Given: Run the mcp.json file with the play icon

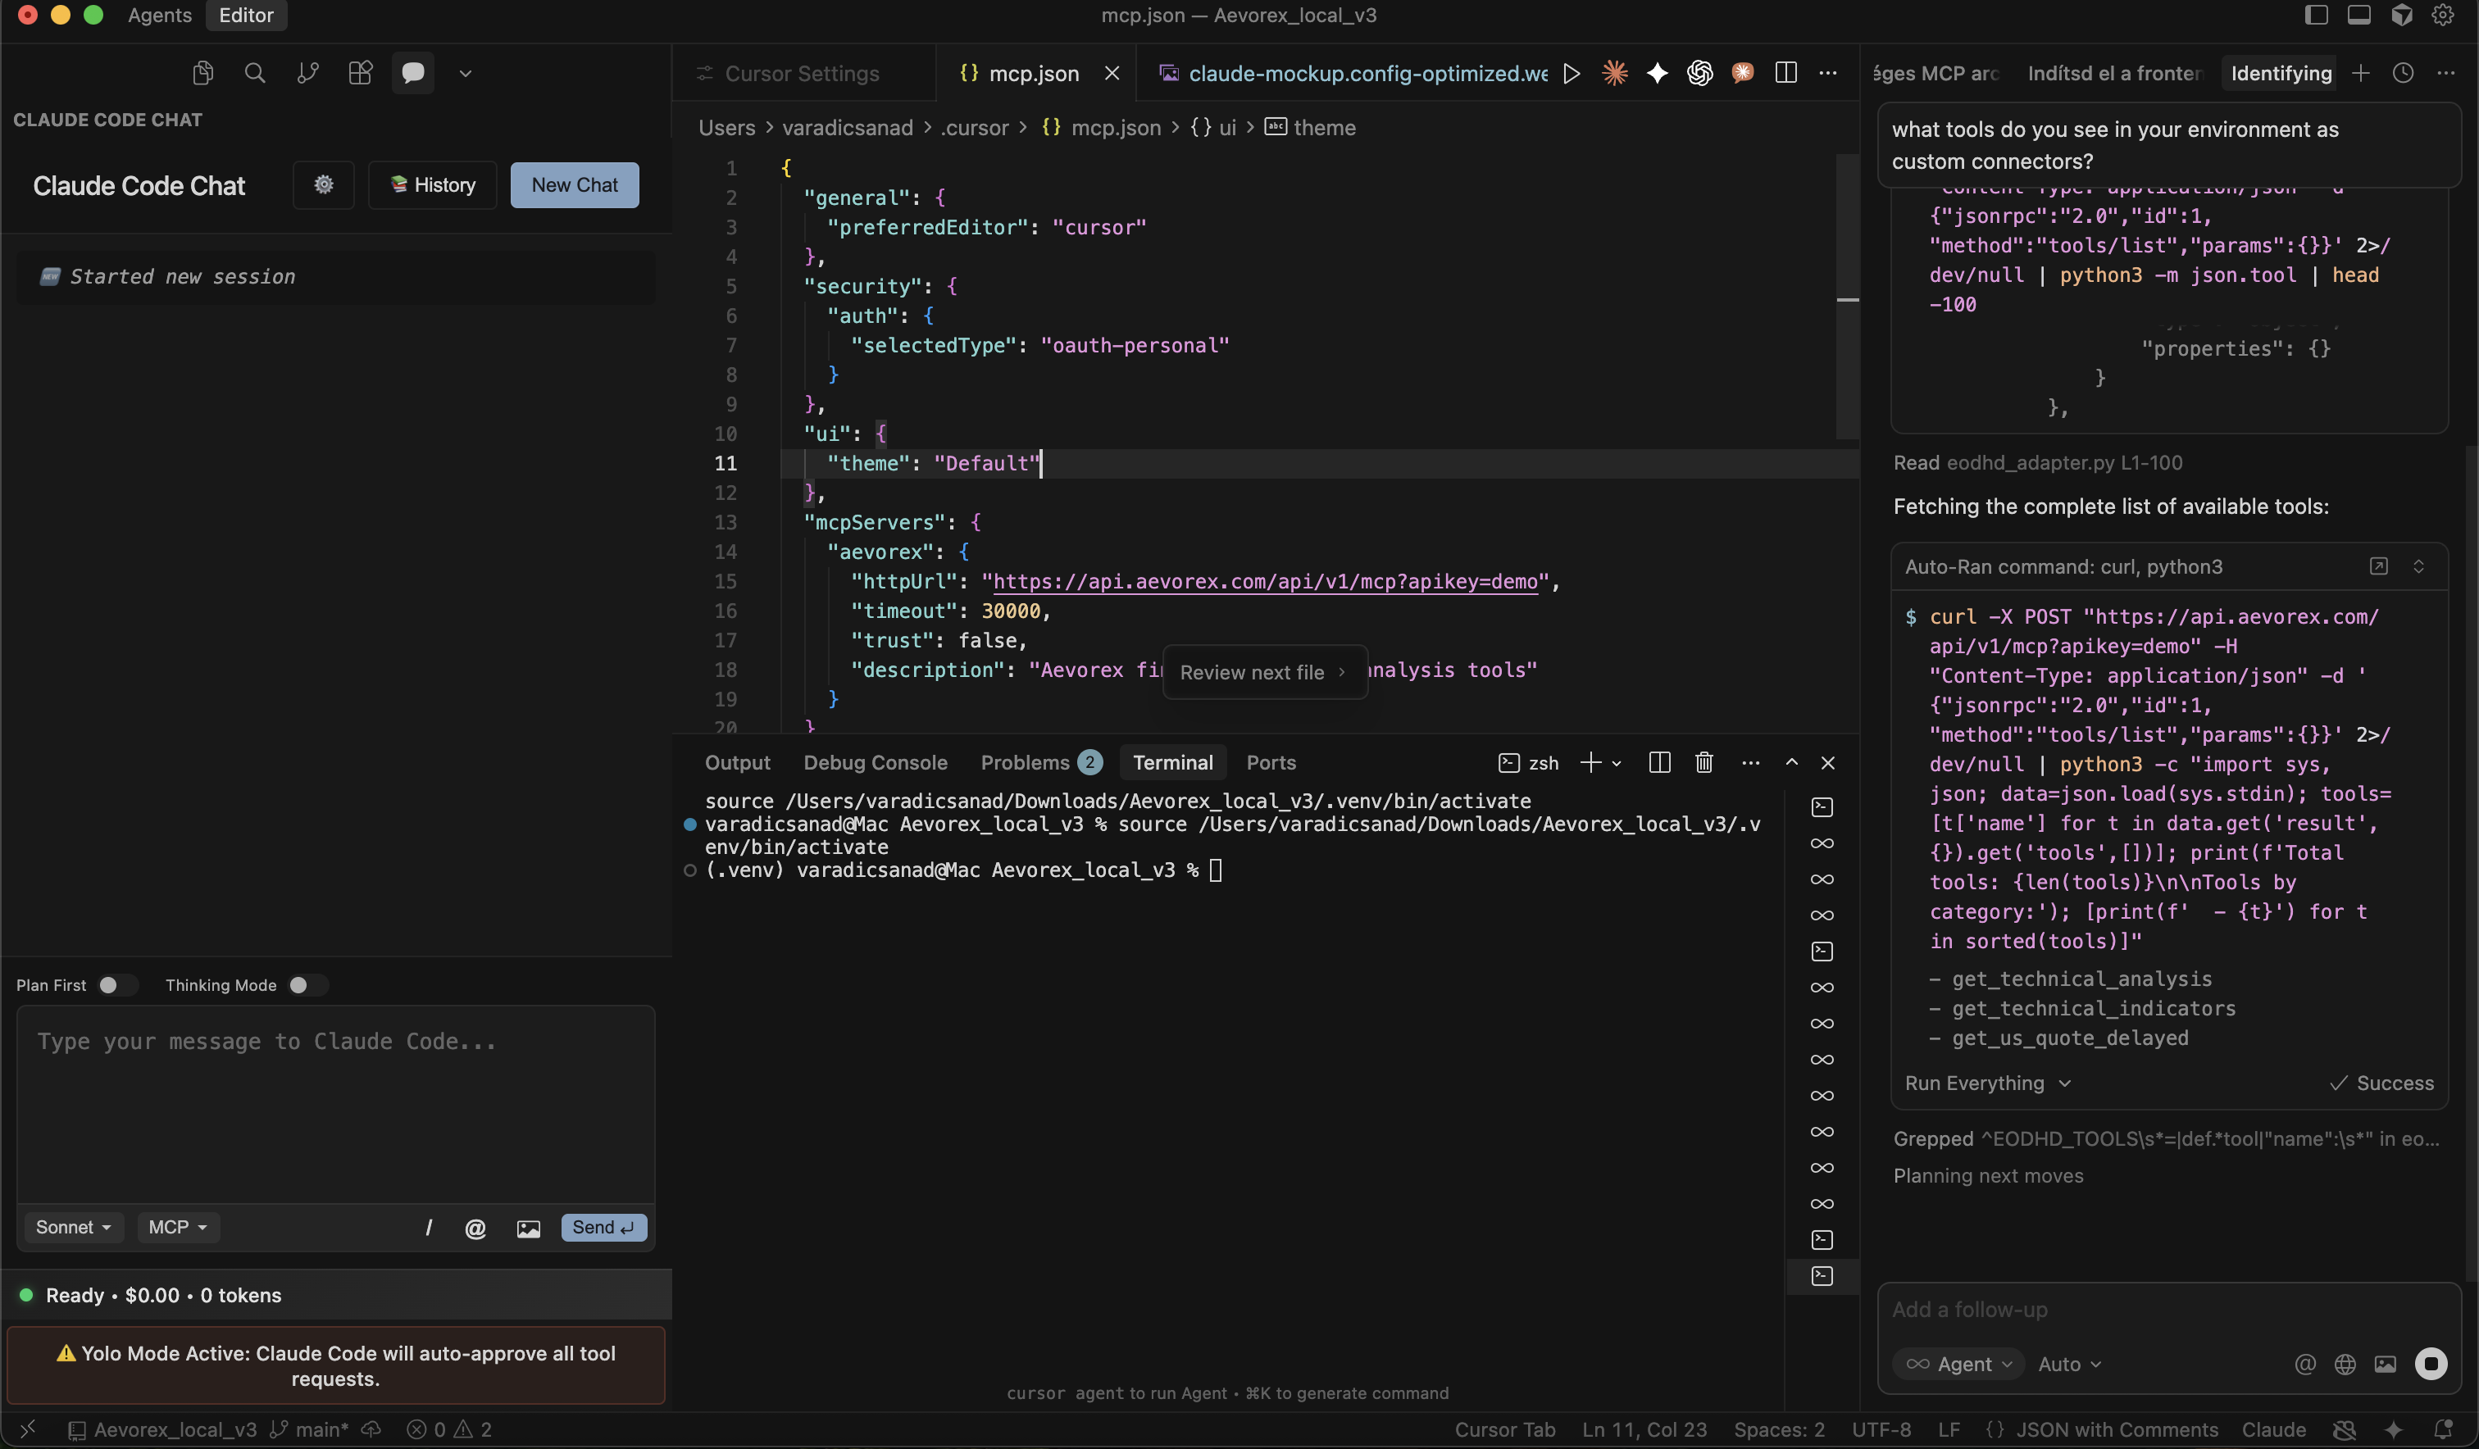Looking at the screenshot, I should tap(1572, 73).
